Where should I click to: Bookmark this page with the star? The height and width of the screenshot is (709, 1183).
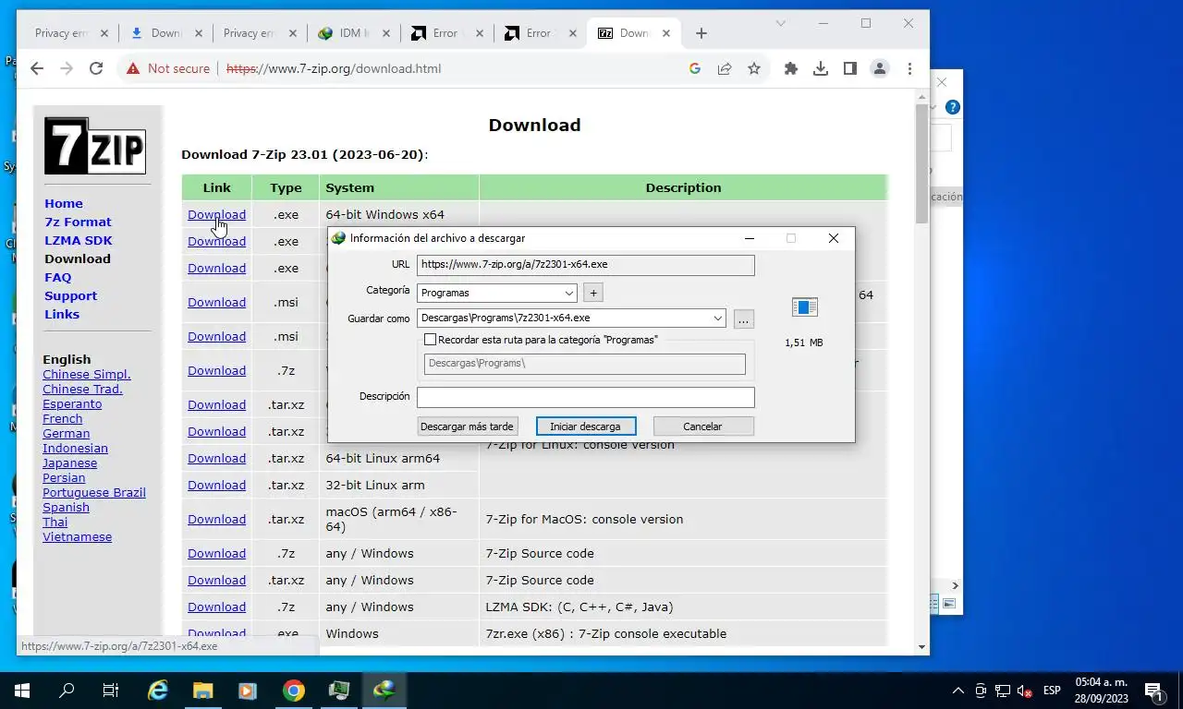pos(754,68)
